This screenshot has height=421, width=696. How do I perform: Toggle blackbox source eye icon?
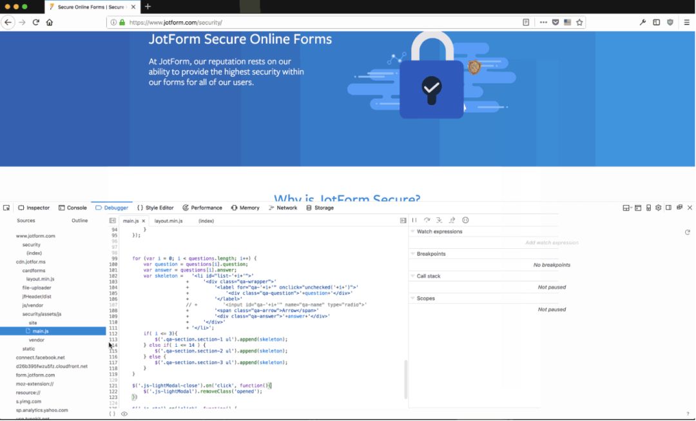pos(124,414)
